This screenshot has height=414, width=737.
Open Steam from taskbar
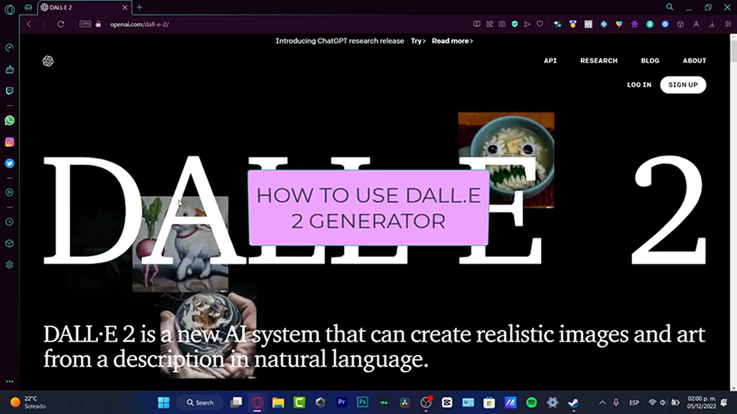573,402
